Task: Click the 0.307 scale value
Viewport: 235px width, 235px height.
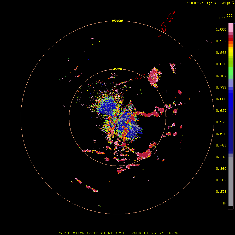Action: 221,180
